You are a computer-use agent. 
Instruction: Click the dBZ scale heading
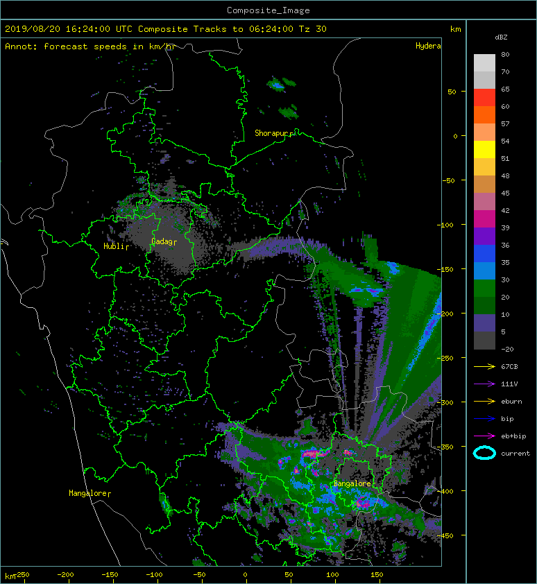[501, 37]
